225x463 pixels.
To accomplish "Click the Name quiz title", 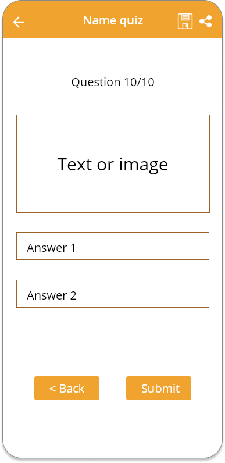I will coord(113,20).
